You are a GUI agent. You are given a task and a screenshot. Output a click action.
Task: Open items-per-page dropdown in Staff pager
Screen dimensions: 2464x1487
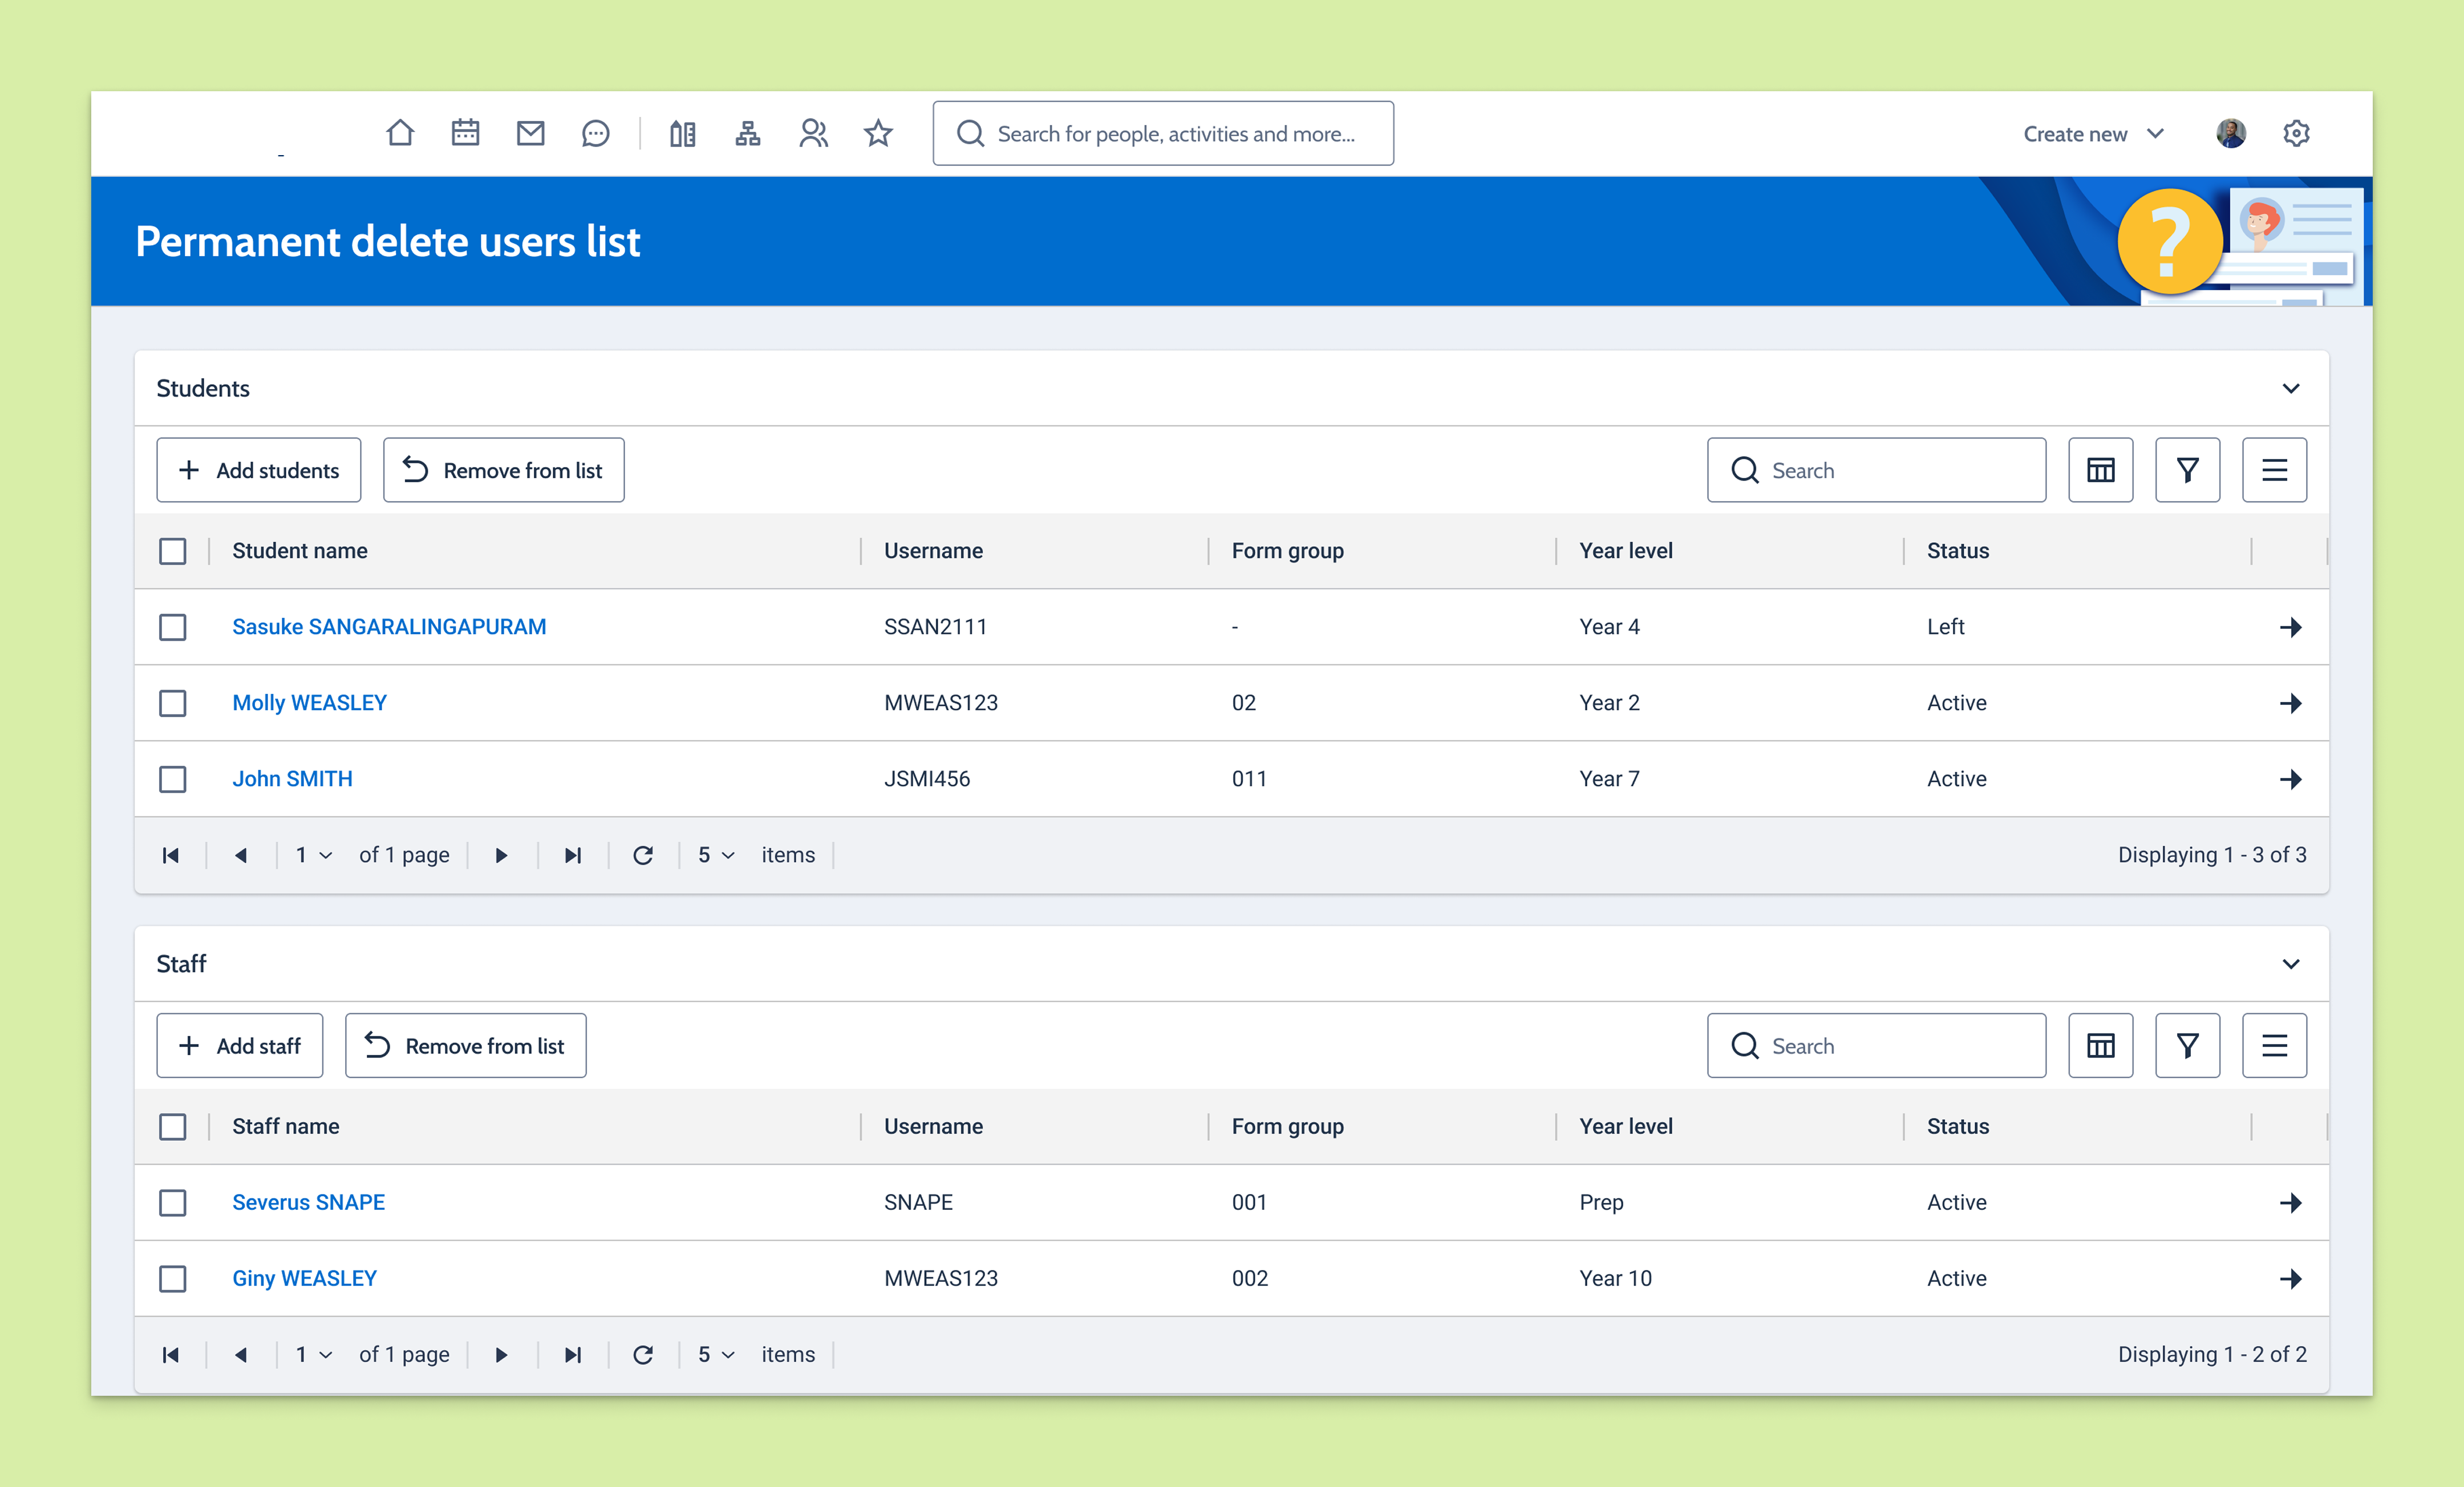716,1354
